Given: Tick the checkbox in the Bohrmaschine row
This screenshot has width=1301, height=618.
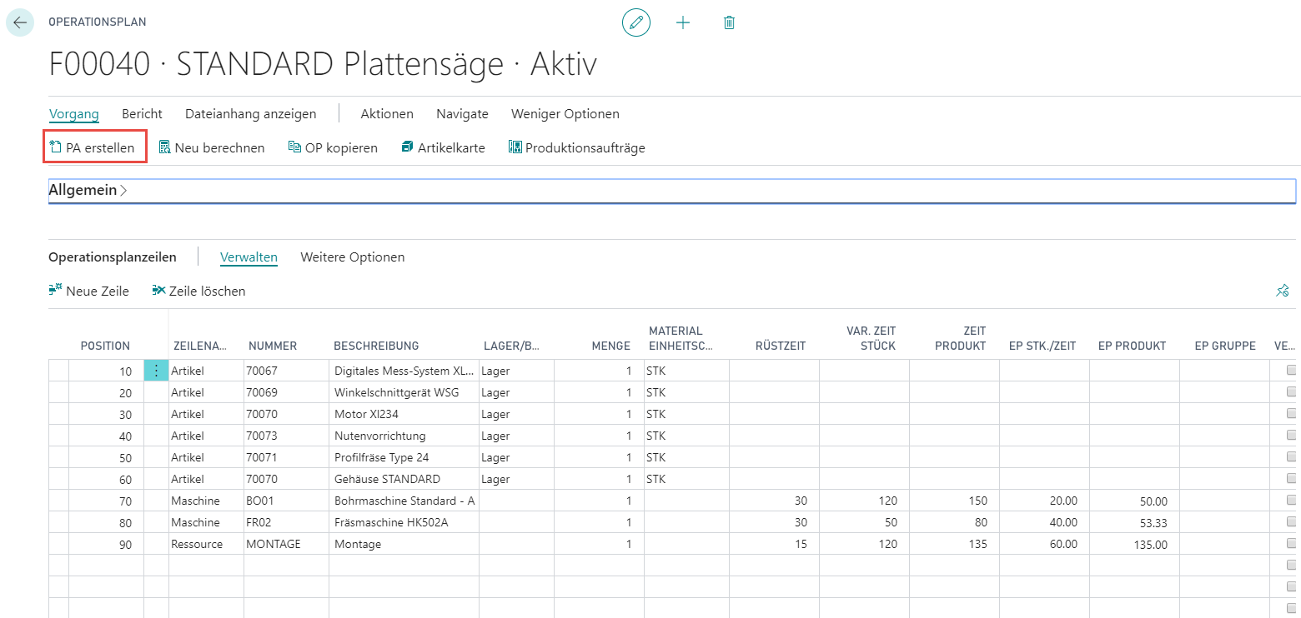Looking at the screenshot, I should click(x=1292, y=501).
